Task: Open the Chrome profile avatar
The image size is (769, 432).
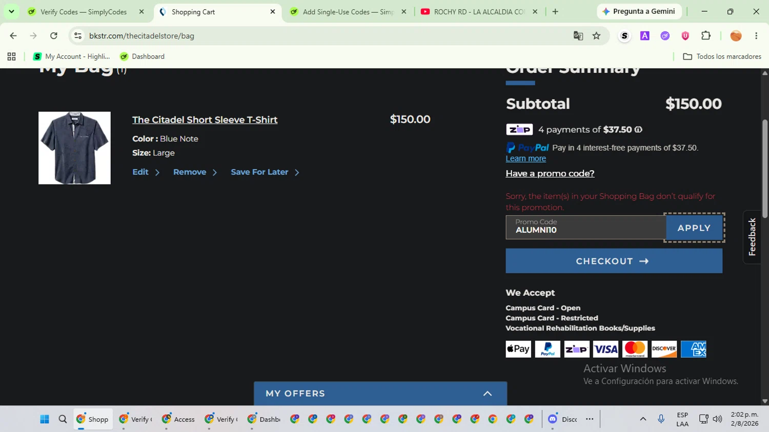Action: (736, 36)
